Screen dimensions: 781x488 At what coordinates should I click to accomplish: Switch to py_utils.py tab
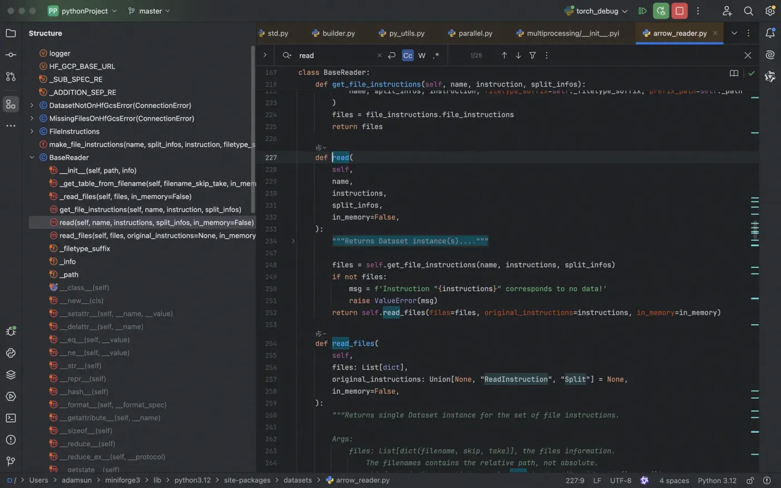(402, 33)
